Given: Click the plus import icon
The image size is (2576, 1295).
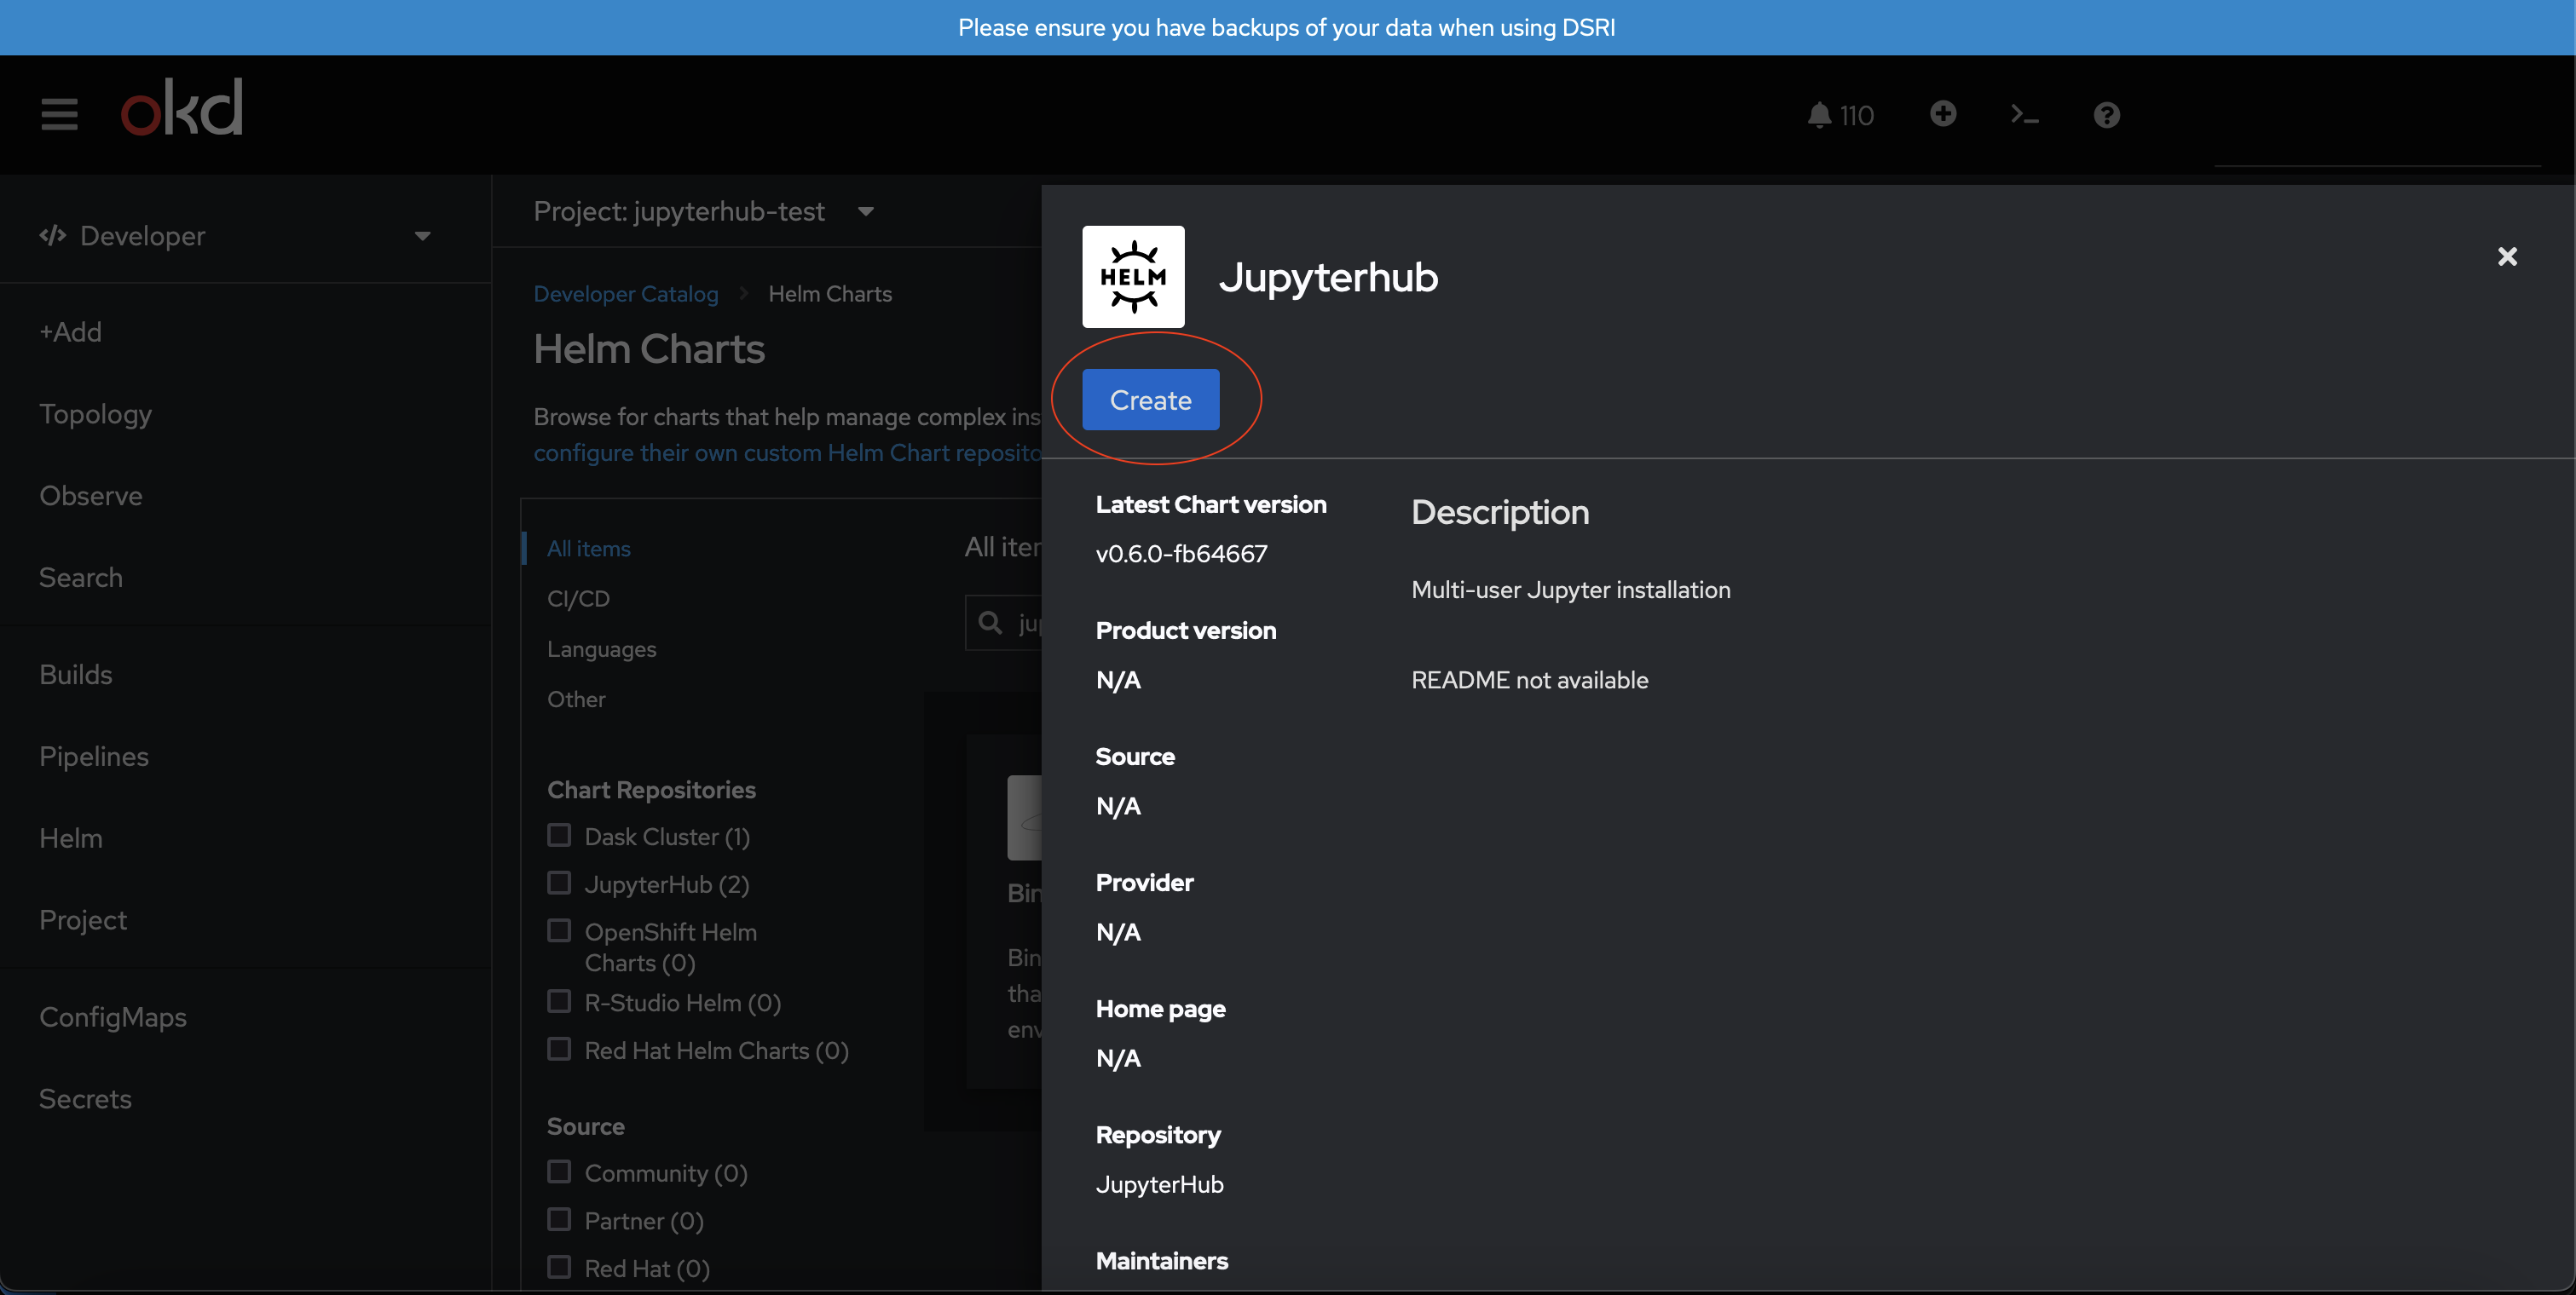Looking at the screenshot, I should coord(1942,114).
